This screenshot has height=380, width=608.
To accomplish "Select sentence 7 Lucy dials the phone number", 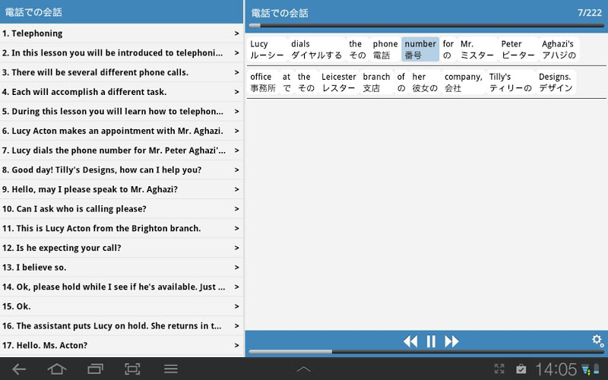I will point(122,150).
